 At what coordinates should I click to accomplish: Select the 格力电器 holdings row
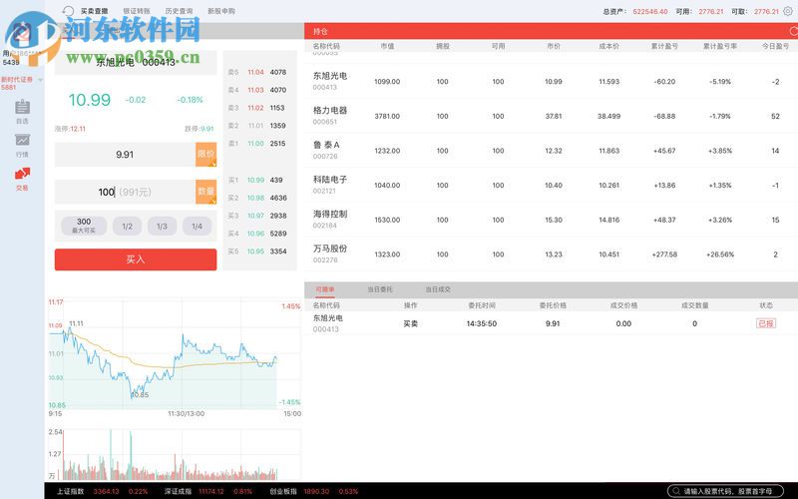552,116
